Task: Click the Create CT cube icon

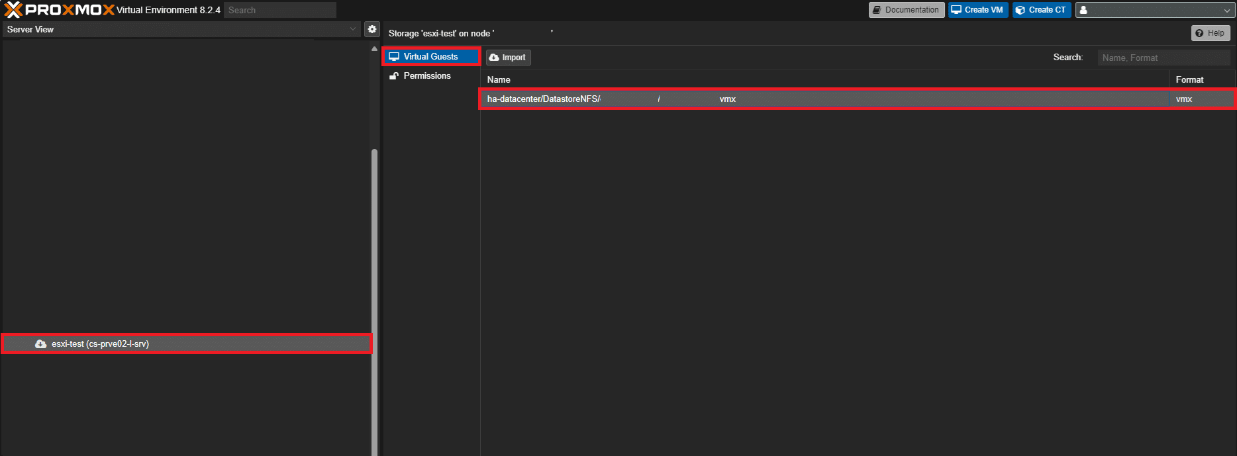Action: pos(1020,10)
